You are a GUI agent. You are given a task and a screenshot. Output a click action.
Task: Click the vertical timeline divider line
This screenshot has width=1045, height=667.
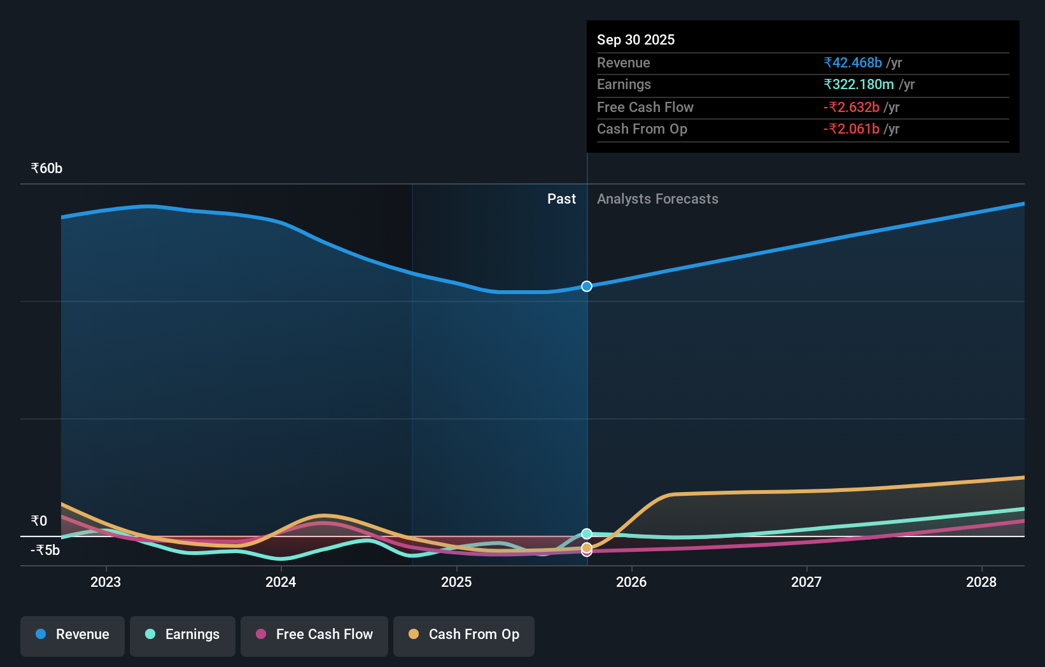586,382
